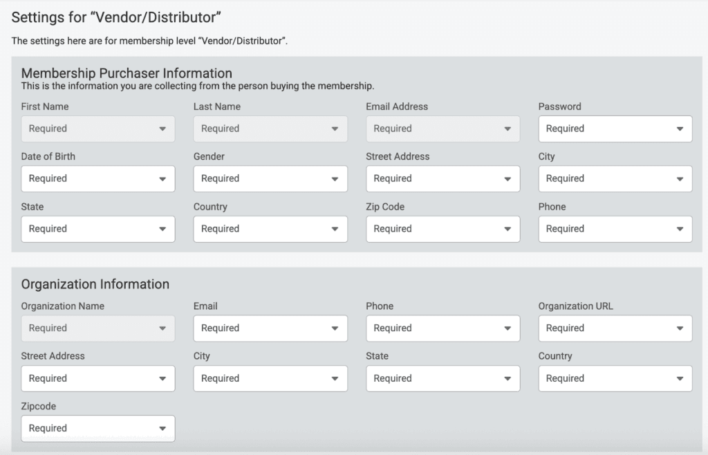Viewport: 708px width, 455px height.
Task: Open the organization Email dropdown
Action: click(270, 328)
